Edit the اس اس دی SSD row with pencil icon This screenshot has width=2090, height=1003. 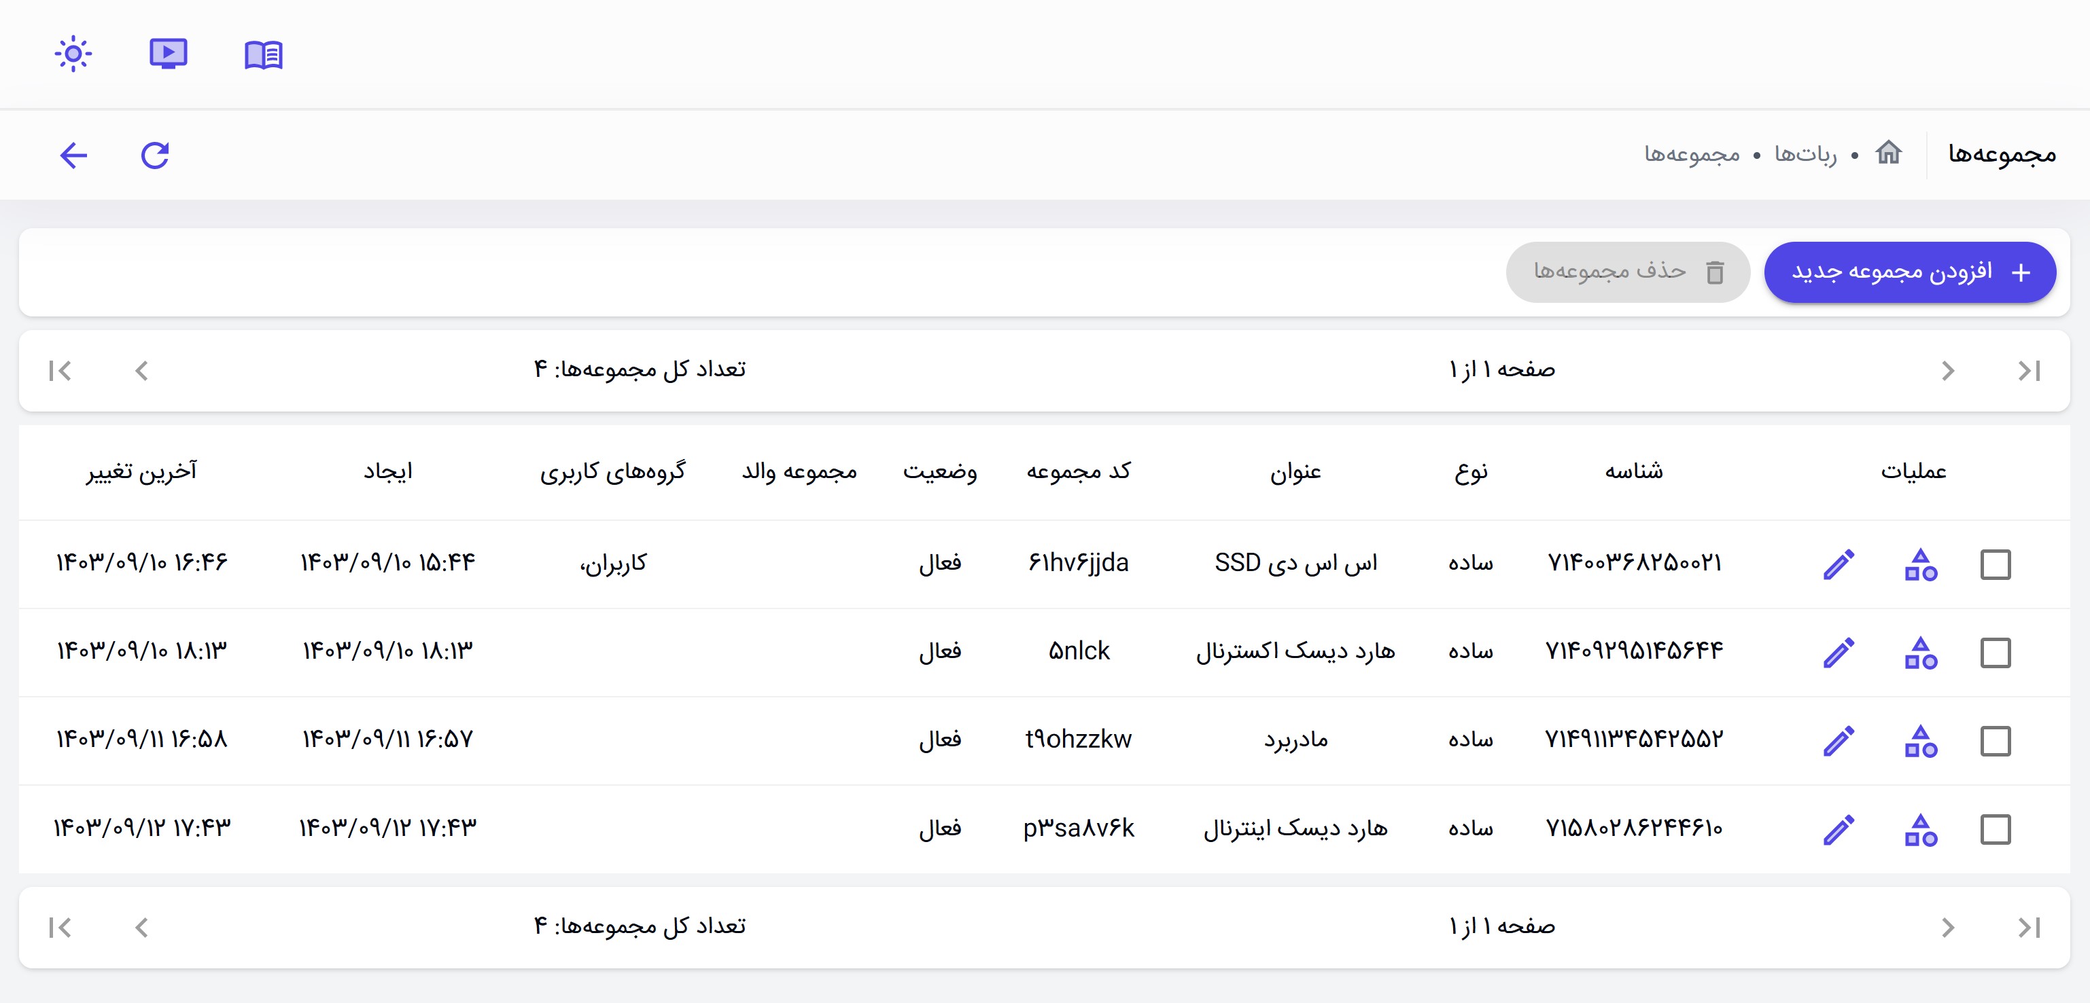[1839, 564]
